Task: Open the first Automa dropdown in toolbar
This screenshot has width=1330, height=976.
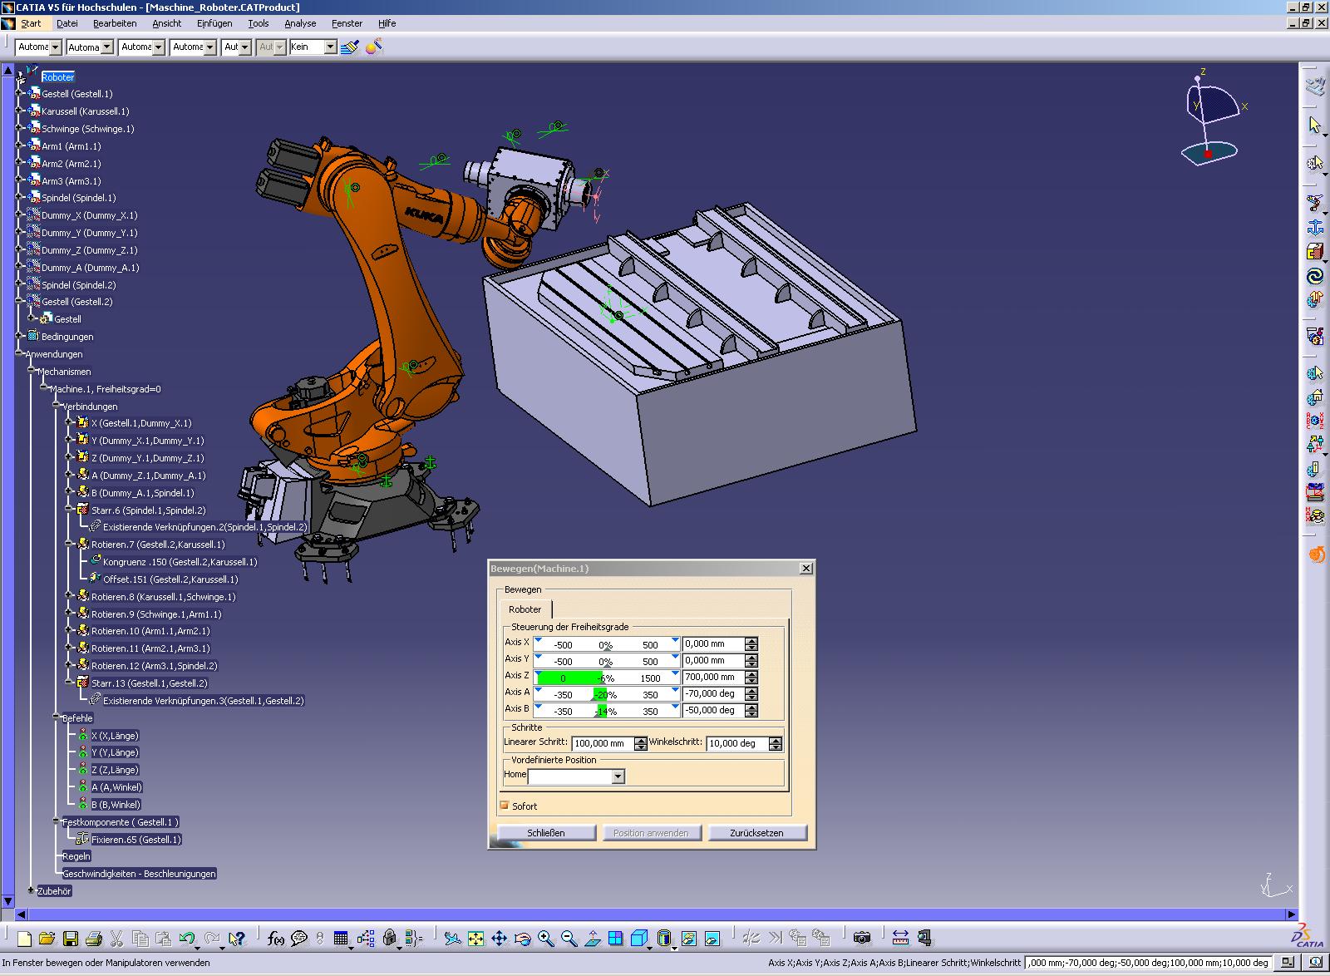Action: click(x=55, y=47)
